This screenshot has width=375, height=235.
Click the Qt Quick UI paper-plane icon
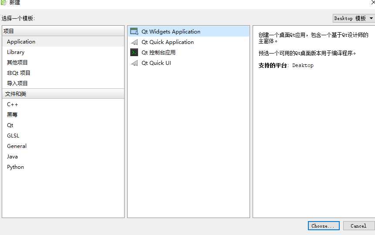tap(135, 63)
